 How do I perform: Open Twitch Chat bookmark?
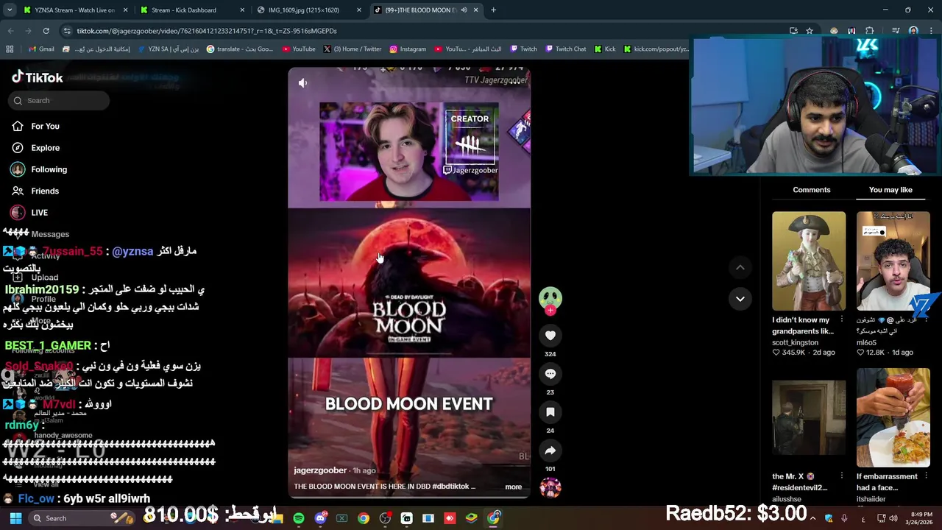565,49
